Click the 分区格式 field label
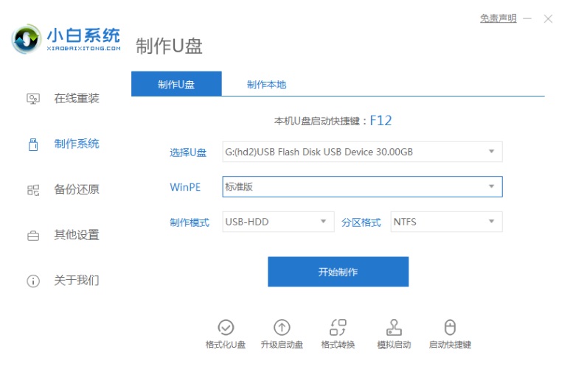The image size is (570, 369). tap(361, 222)
